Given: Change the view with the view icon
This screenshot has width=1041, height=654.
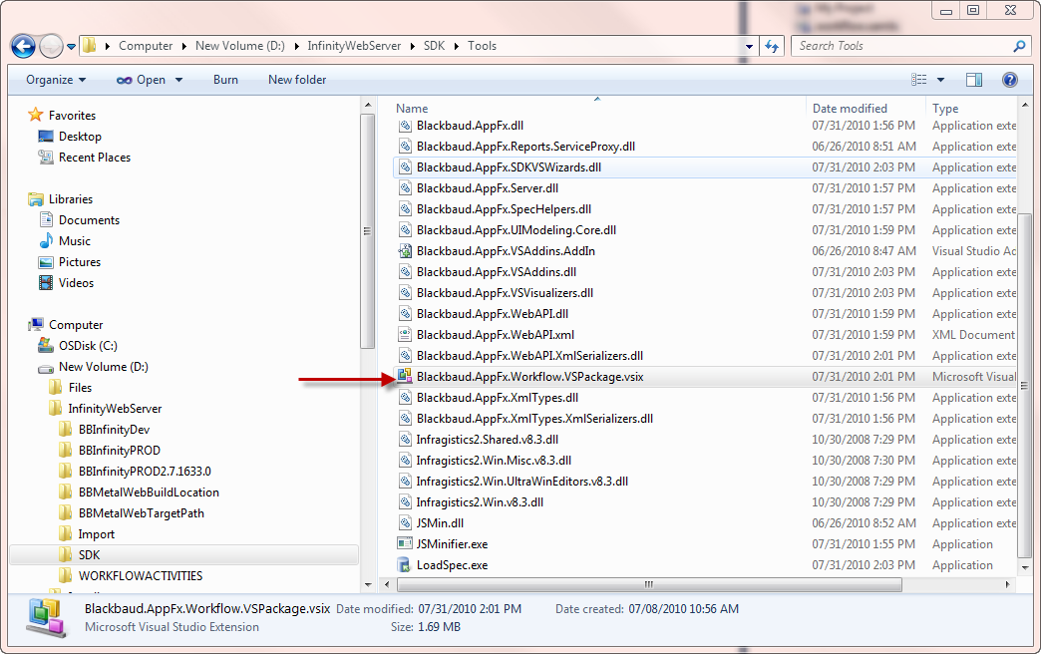Looking at the screenshot, I should (x=918, y=80).
